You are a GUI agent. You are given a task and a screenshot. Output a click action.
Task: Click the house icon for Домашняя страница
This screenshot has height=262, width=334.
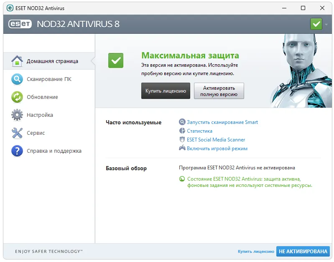pos(17,61)
